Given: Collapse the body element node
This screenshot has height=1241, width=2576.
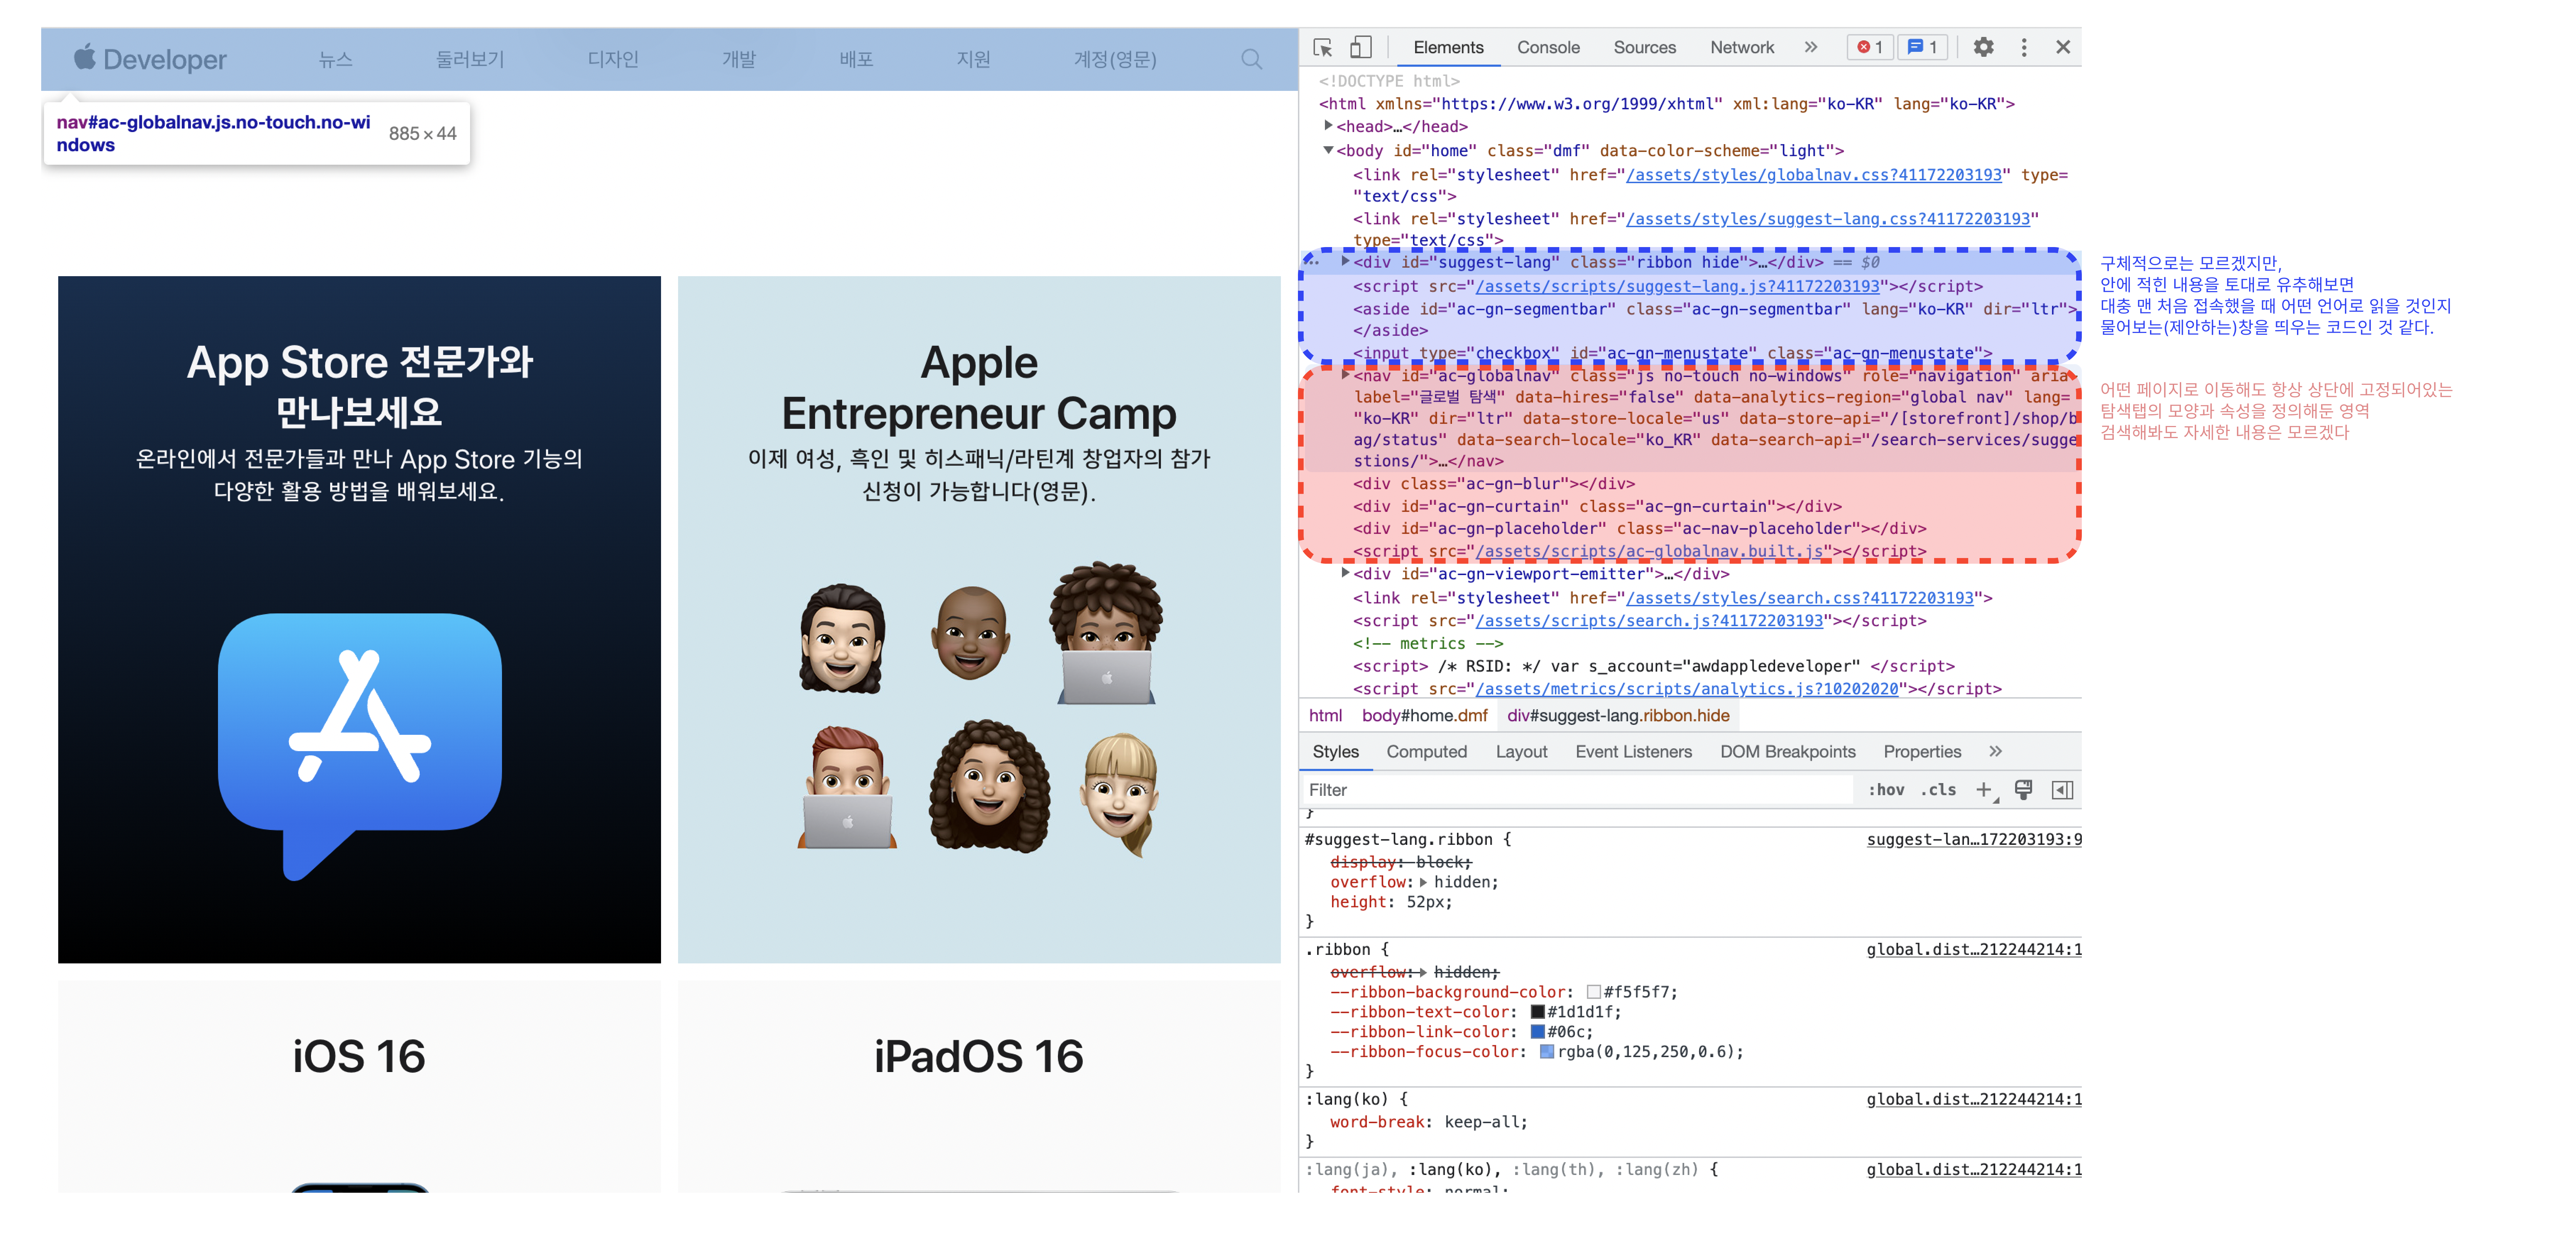Looking at the screenshot, I should pyautogui.click(x=1328, y=150).
